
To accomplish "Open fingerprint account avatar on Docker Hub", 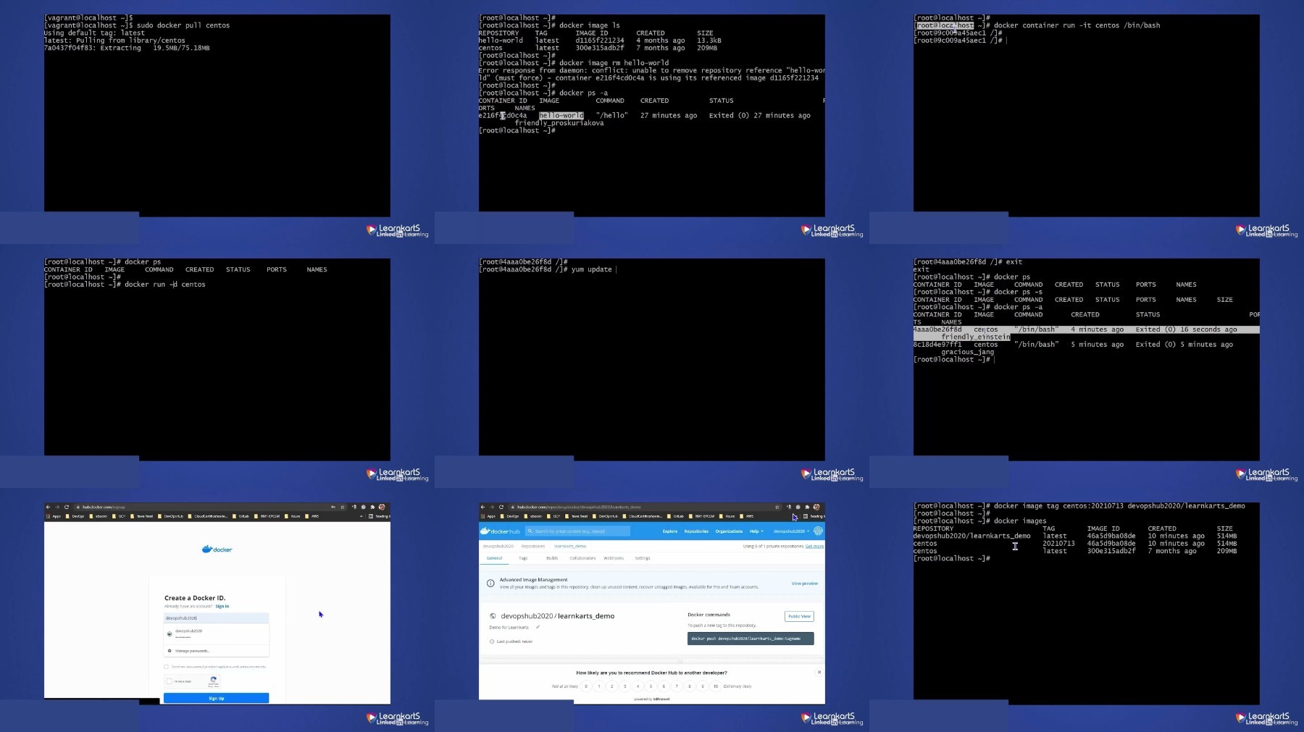I will tap(818, 531).
